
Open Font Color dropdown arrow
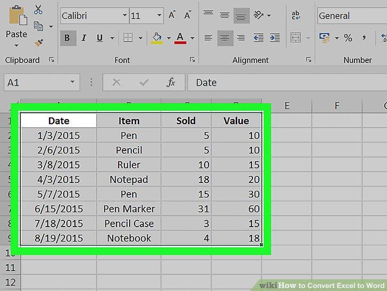192,38
